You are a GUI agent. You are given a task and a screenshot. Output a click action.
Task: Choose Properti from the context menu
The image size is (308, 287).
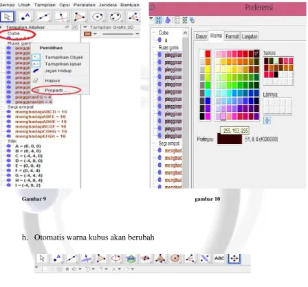click(56, 91)
